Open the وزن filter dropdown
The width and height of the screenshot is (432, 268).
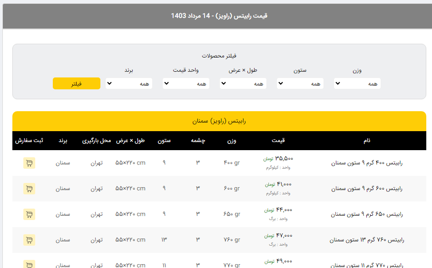pos(357,84)
